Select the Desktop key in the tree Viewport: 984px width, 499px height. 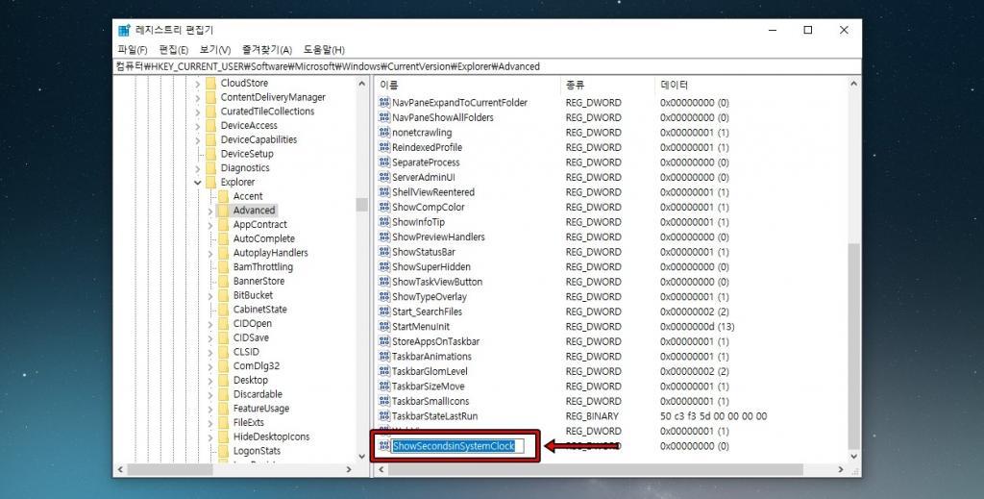pos(251,380)
